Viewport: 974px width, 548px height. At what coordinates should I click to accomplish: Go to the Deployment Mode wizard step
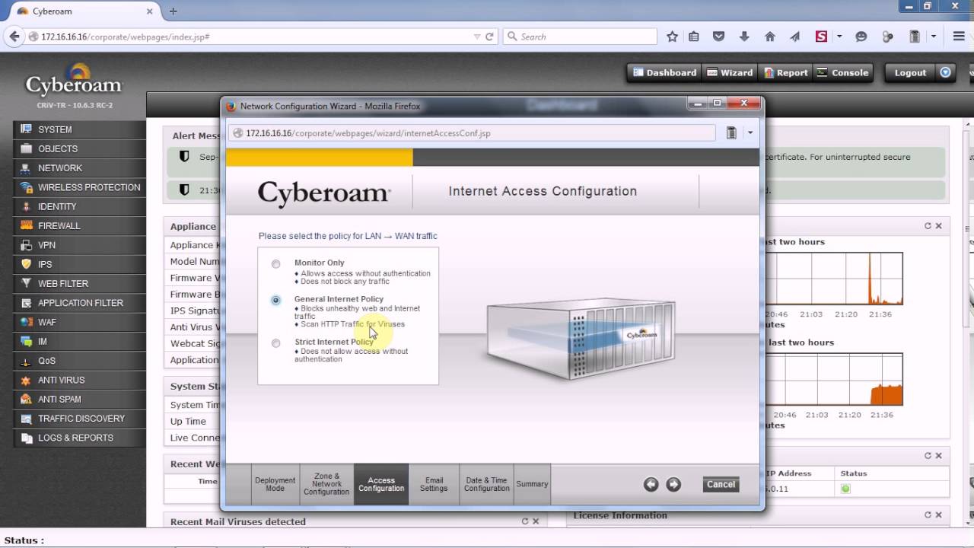coord(275,484)
